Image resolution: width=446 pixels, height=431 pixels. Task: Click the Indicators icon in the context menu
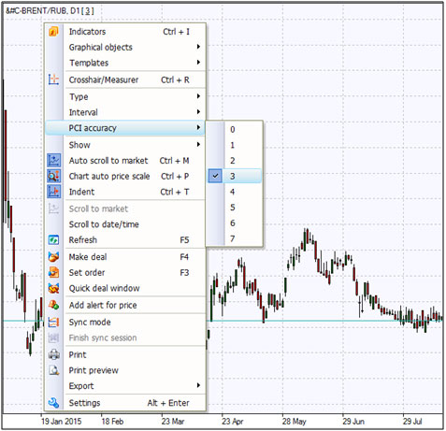pos(53,32)
